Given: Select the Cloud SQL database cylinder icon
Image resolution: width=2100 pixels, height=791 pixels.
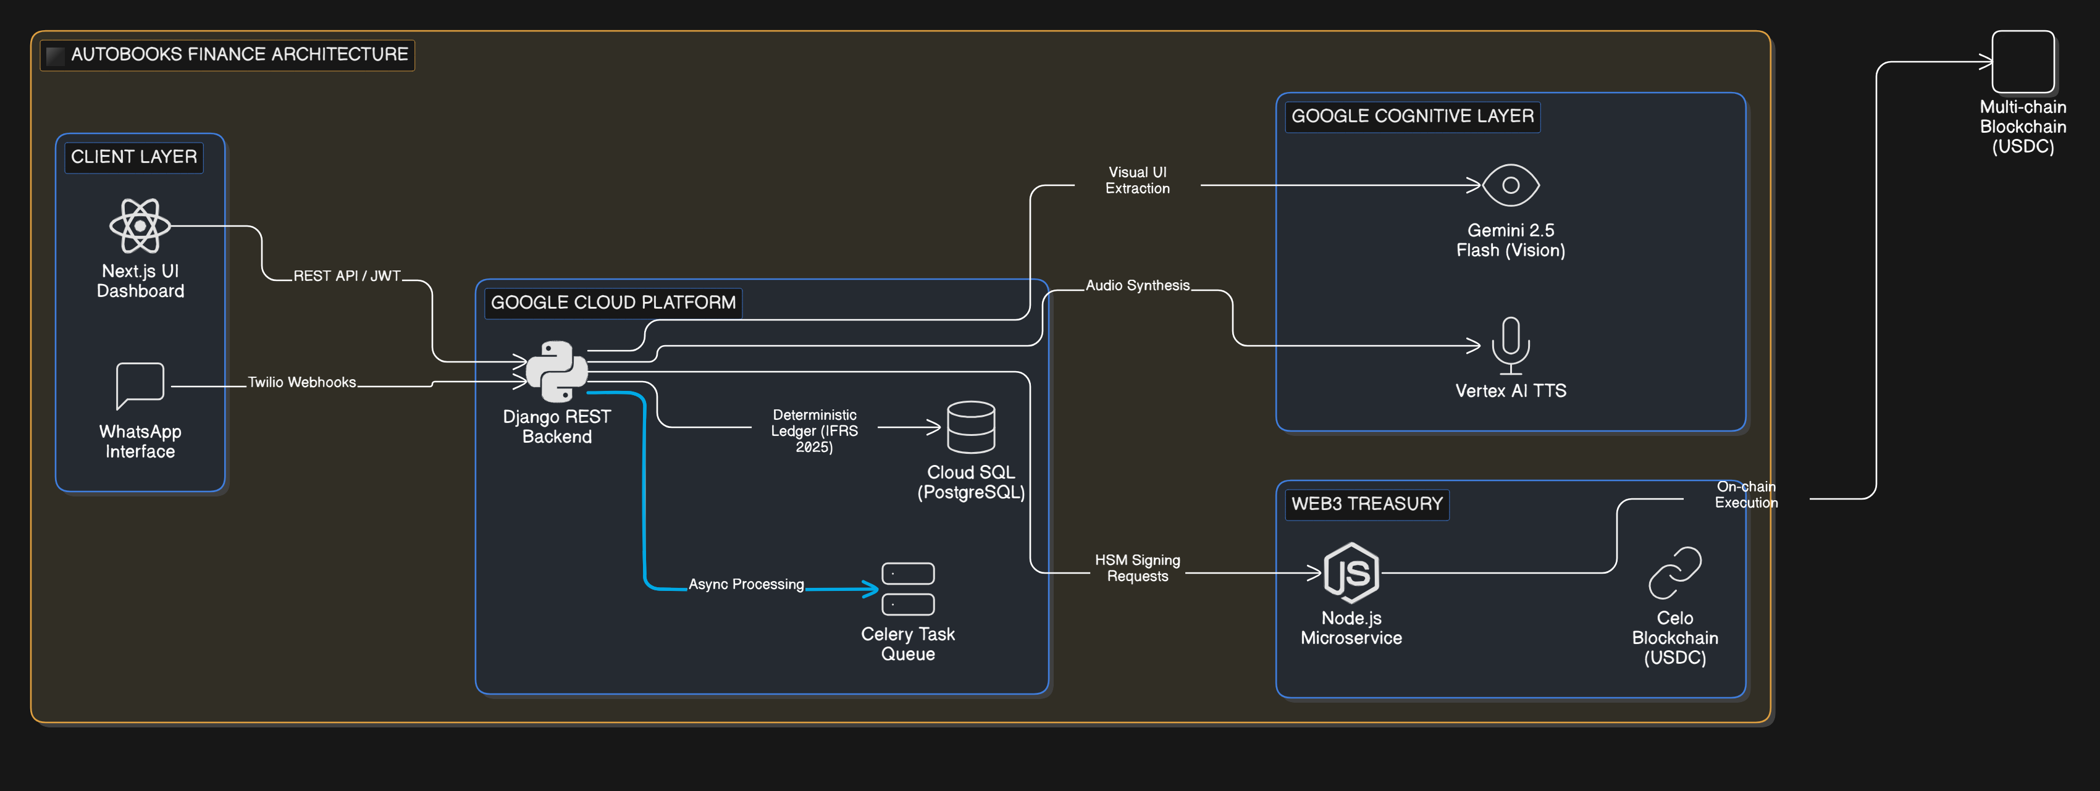Looking at the screenshot, I should [970, 427].
